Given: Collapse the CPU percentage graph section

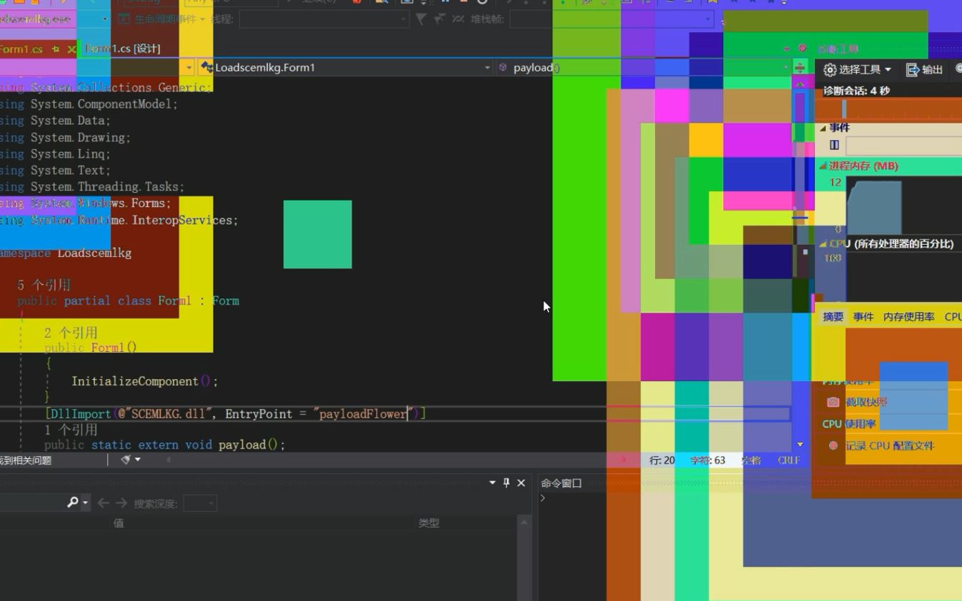Looking at the screenshot, I should pyautogui.click(x=823, y=243).
